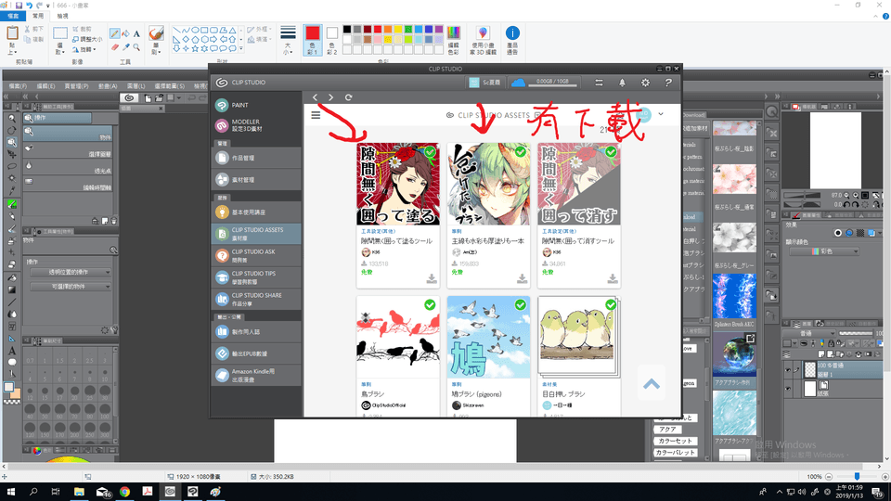The width and height of the screenshot is (891, 501).
Task: Select the Fill bucket tool in Paint
Action: pyautogui.click(x=125, y=33)
